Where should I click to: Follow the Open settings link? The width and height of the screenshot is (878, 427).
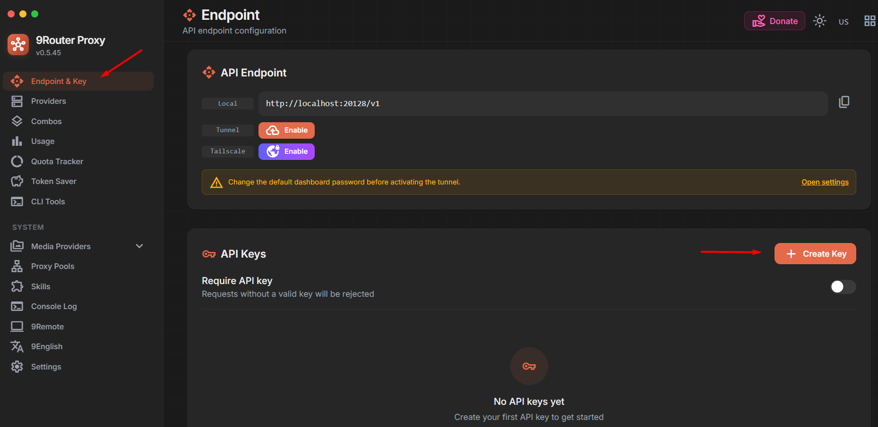825,182
